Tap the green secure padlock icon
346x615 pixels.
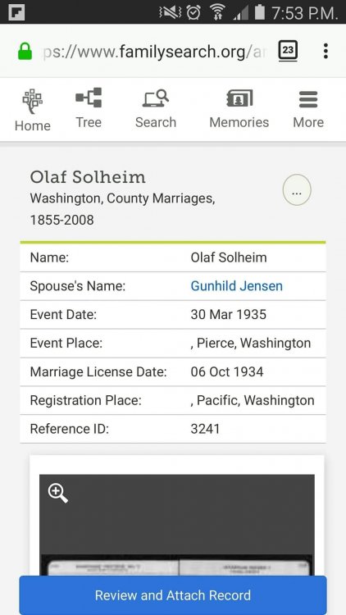tap(25, 51)
